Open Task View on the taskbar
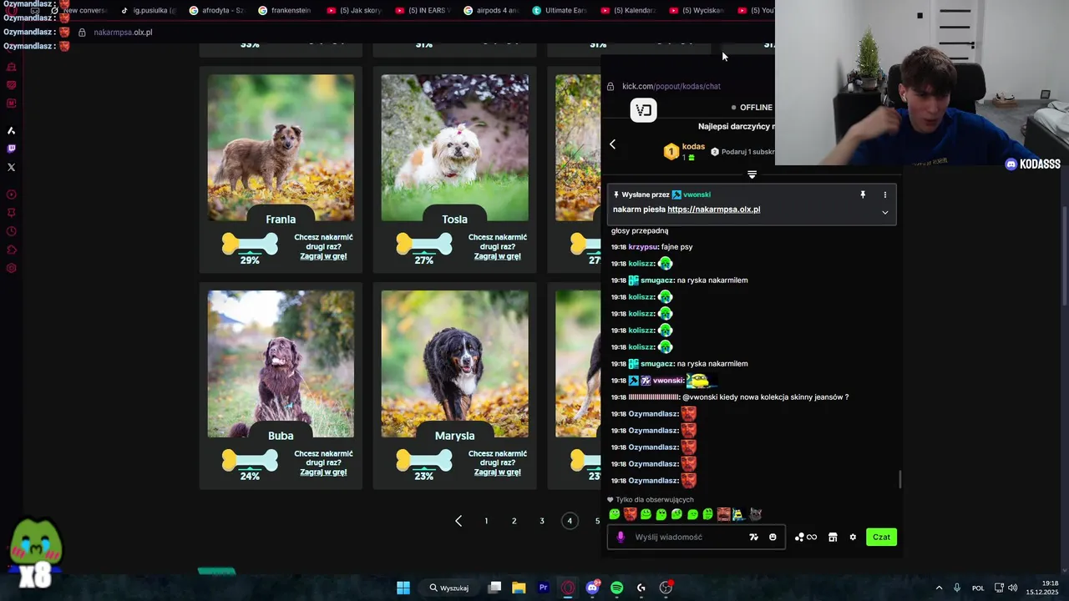This screenshot has height=601, width=1069. tap(494, 588)
